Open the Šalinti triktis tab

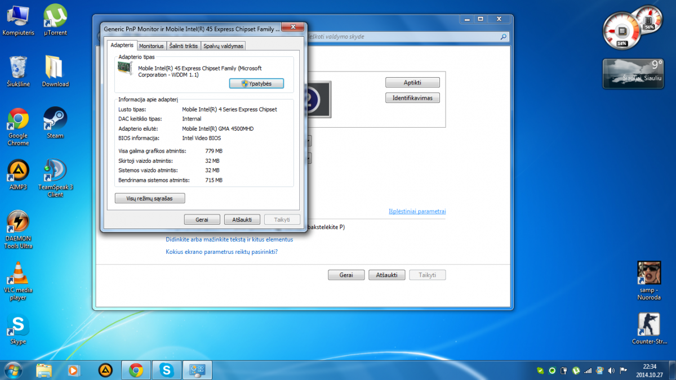pyautogui.click(x=183, y=46)
